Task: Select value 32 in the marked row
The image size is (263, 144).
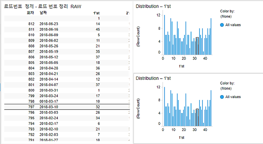Action: pyautogui.click(x=98, y=107)
